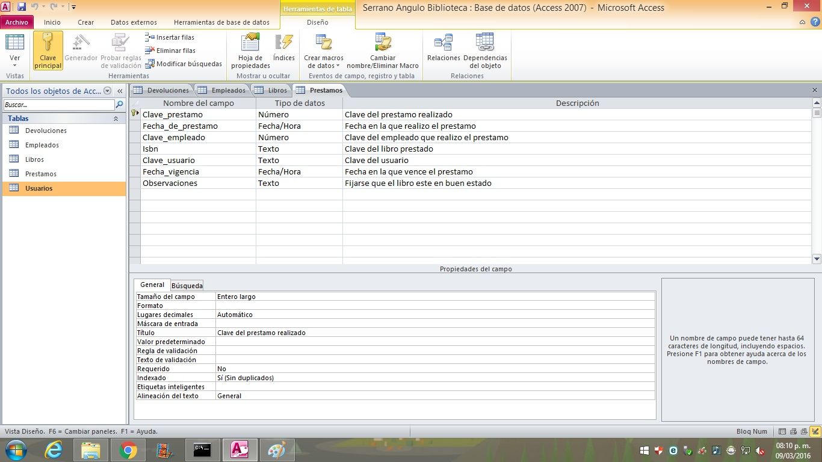This screenshot has width=822, height=462.
Task: Open the Índices window
Action: coord(283,48)
